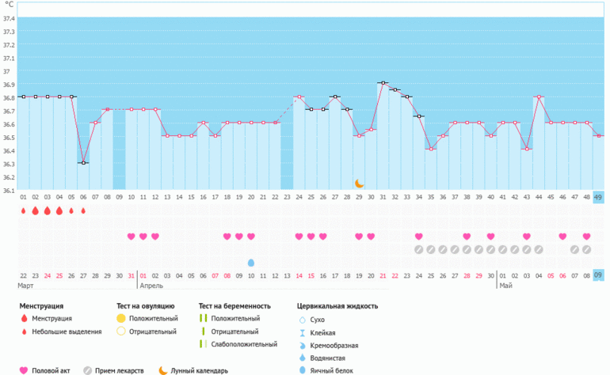Click the Клейкая hourglass legend icon
This screenshot has height=375, width=610.
coord(302,333)
